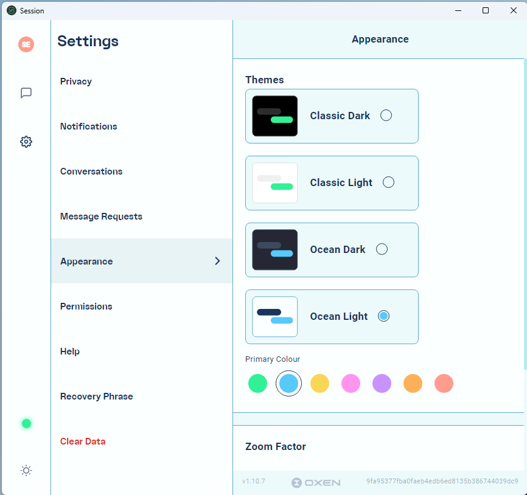
Task: Select the Classic Dark radio button
Action: coord(386,115)
